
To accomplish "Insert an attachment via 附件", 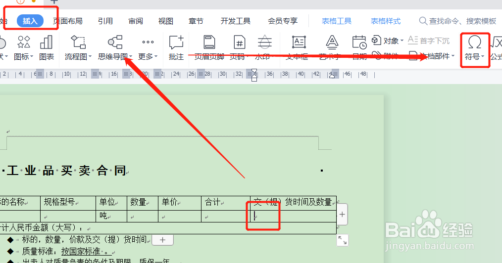I will click(387, 56).
